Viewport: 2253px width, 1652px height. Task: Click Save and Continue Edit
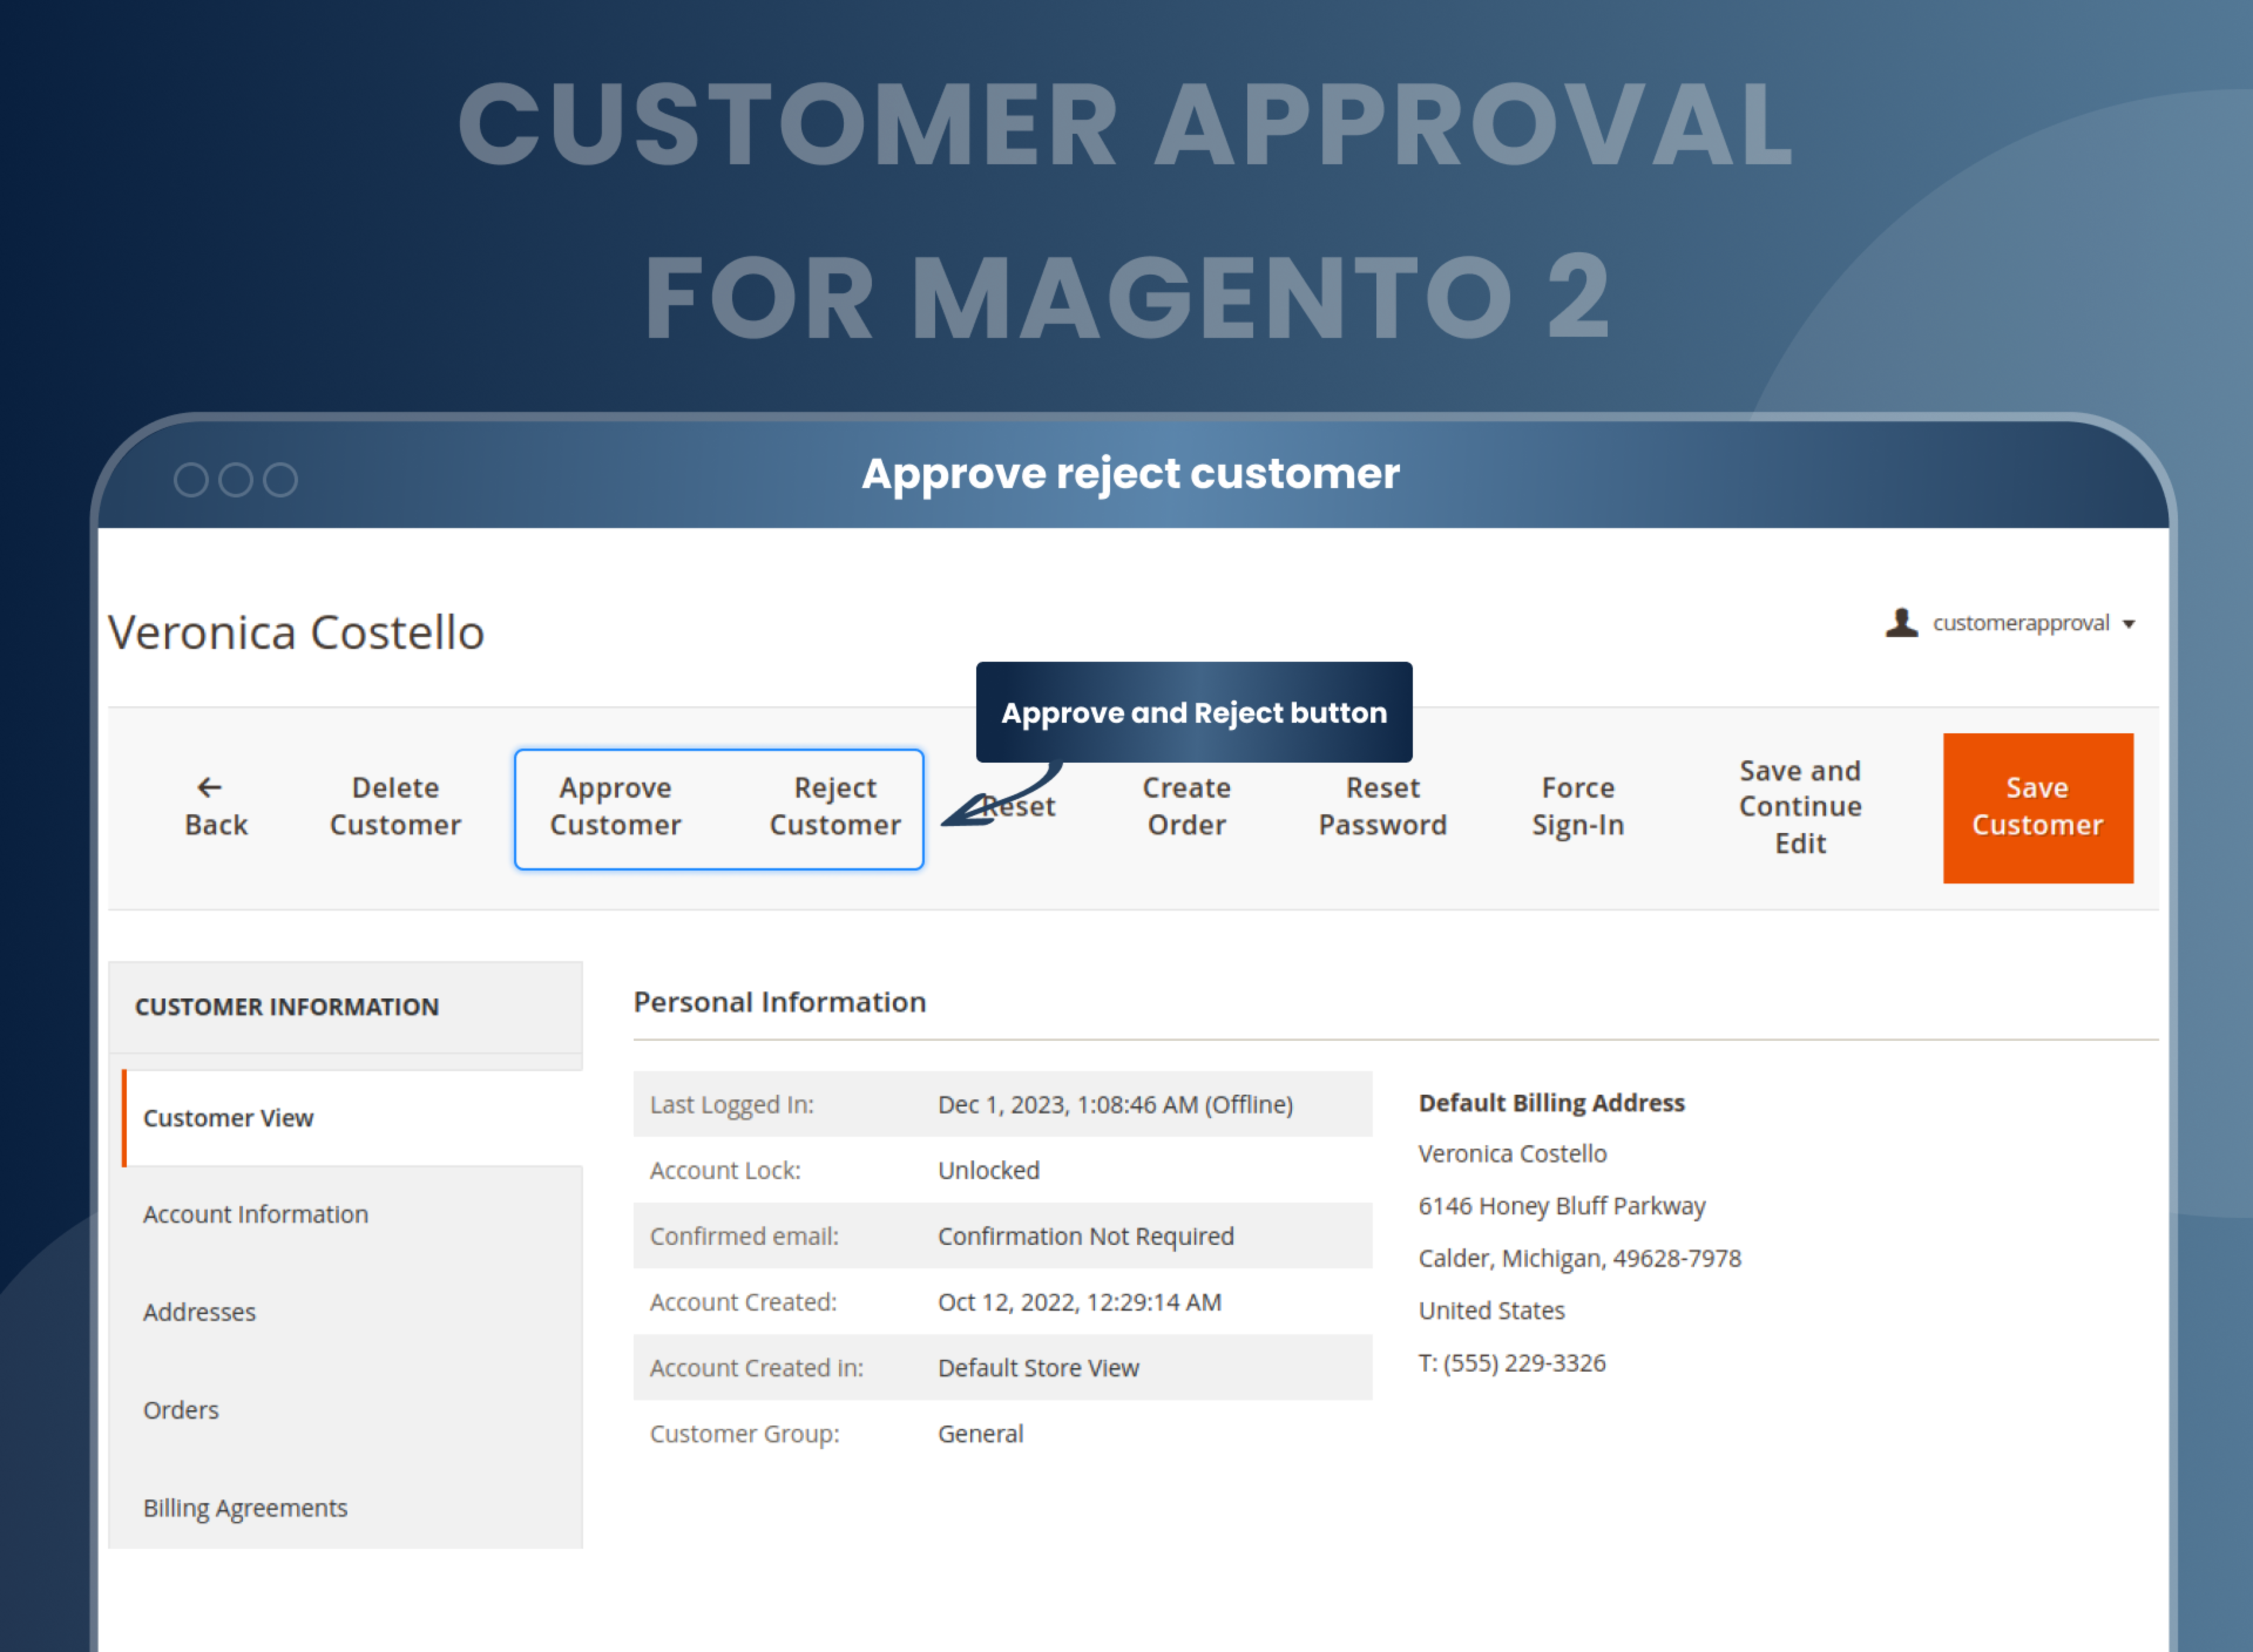coord(1798,806)
